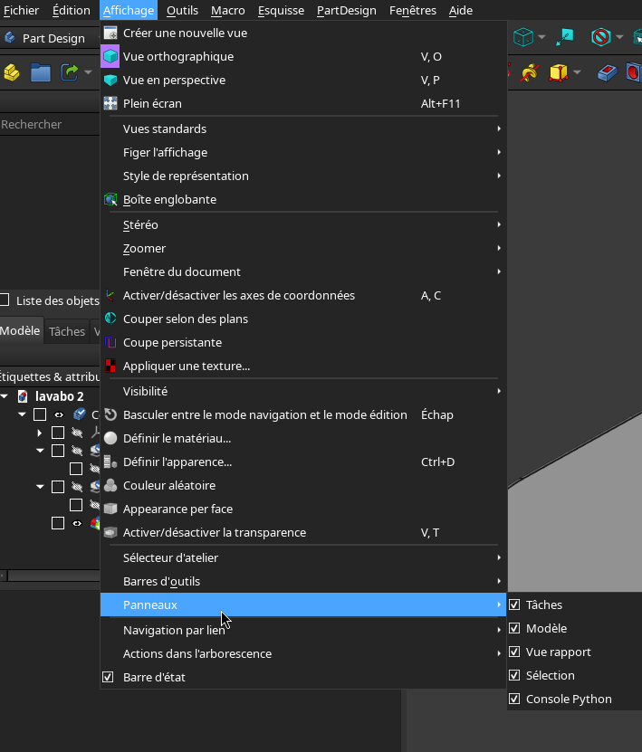The width and height of the screenshot is (642, 752).
Task: Uncheck the Vue rapport panel checkbox
Action: tap(514, 652)
